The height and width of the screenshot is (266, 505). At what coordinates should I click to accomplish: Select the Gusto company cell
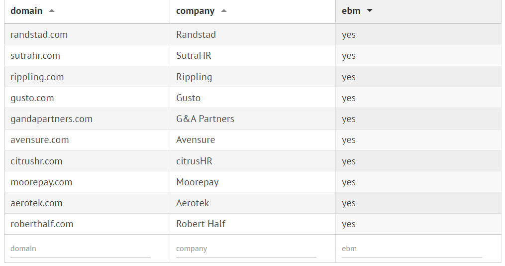(x=188, y=98)
